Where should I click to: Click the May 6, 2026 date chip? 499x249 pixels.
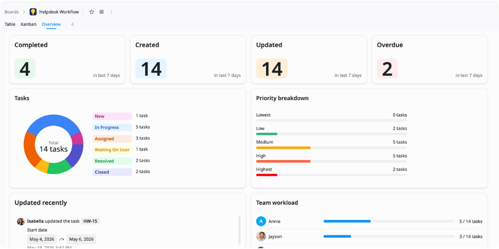[81, 239]
